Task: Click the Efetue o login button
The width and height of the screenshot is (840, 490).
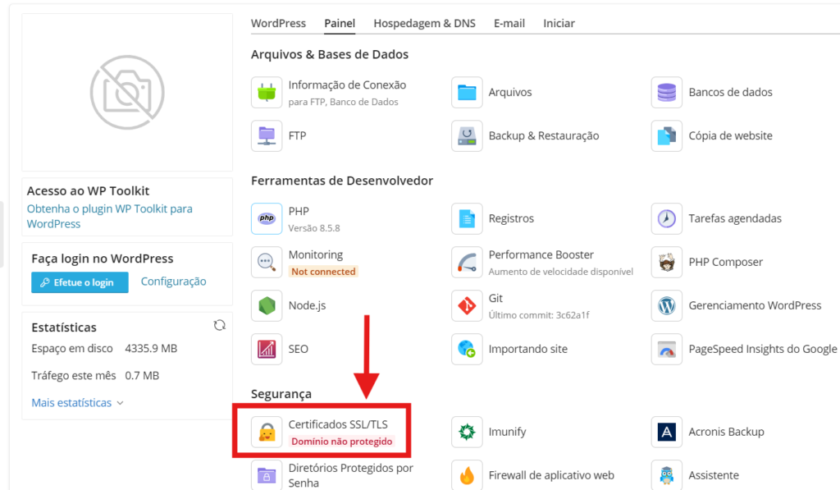Action: (x=80, y=282)
